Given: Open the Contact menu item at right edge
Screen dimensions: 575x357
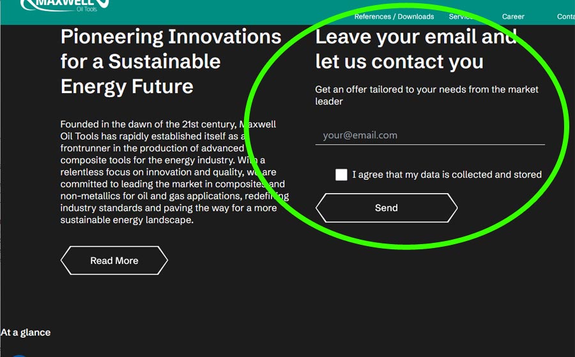Looking at the screenshot, I should click(566, 17).
